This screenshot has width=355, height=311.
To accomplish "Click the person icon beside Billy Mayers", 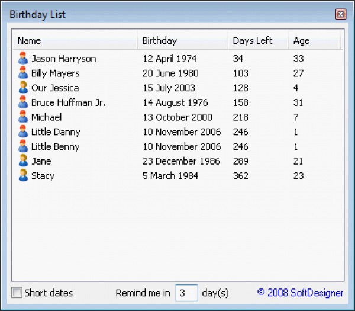I will click(23, 73).
